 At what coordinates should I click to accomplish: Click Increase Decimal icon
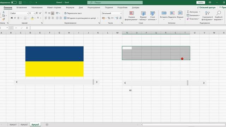click(117, 18)
